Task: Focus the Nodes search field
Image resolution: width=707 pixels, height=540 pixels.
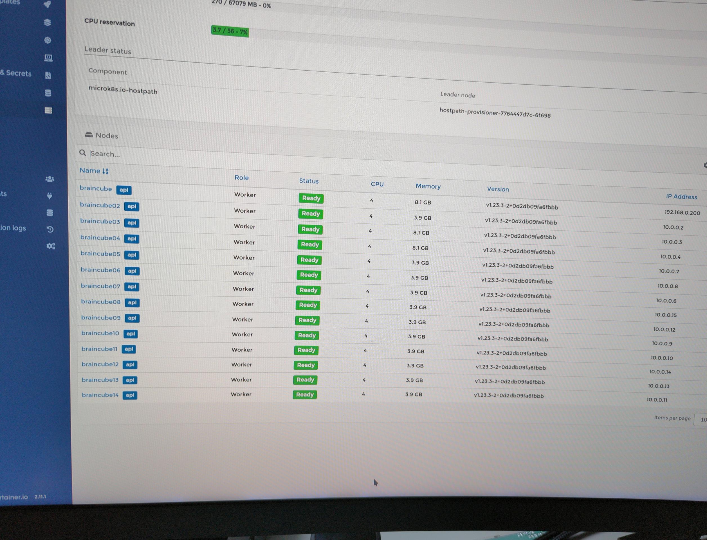Action: pyautogui.click(x=225, y=156)
